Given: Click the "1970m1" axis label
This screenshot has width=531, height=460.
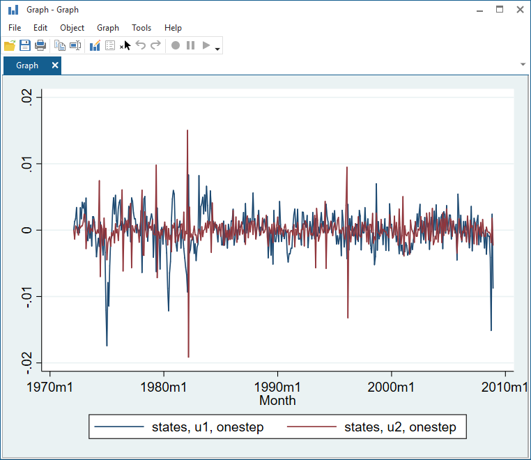Looking at the screenshot, I should (49, 387).
